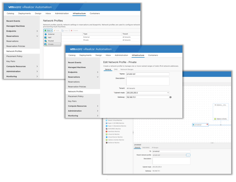Click the Description box in blueprint properties
The image size is (236, 182).
(x=171, y=161)
